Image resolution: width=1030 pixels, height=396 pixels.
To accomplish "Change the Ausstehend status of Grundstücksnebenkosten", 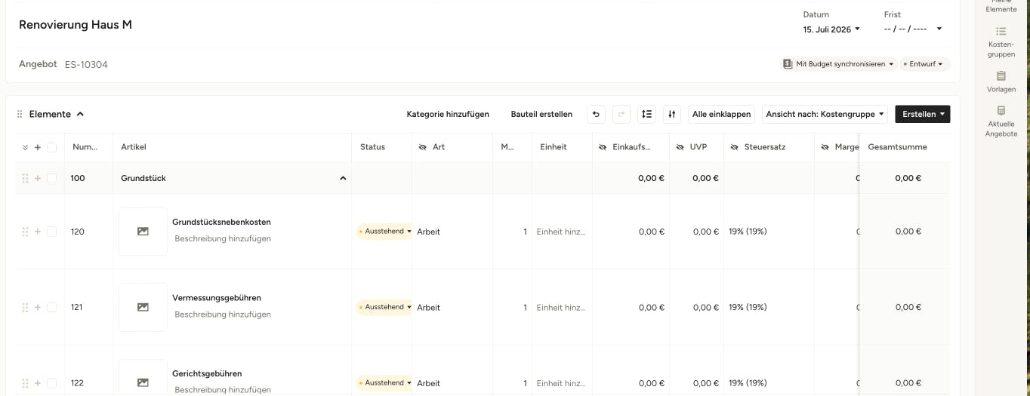I will click(x=385, y=232).
